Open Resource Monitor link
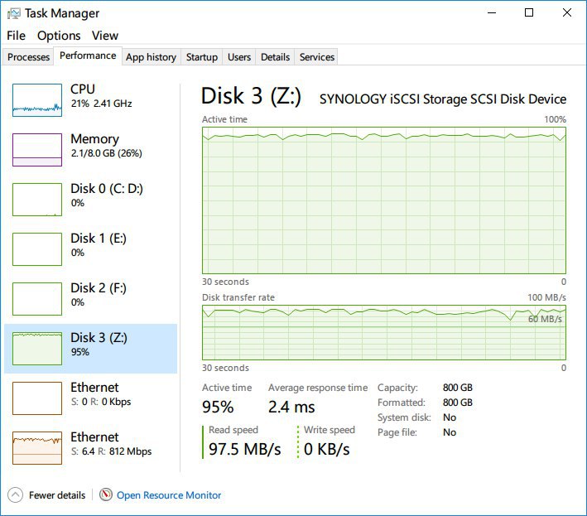Viewport: 587px width, 516px height. [x=169, y=495]
